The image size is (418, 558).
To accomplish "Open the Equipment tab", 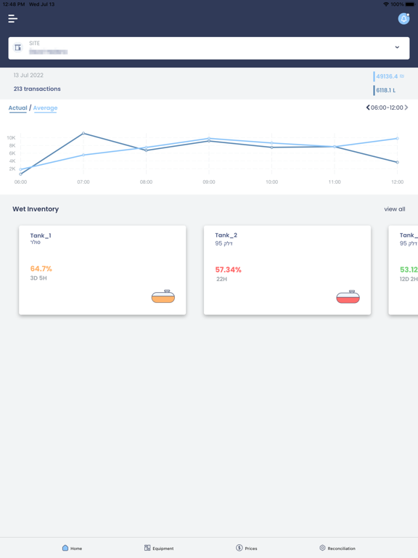I will click(x=159, y=548).
